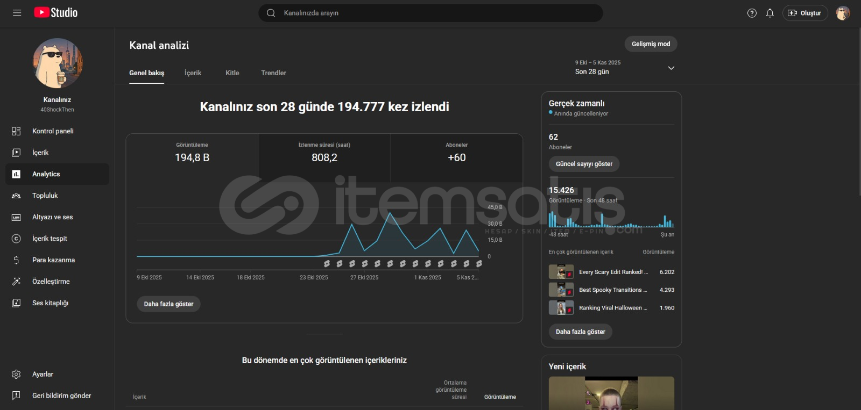Image resolution: width=861 pixels, height=410 pixels.
Task: Open İçerik in the left sidebar
Action: click(57, 153)
